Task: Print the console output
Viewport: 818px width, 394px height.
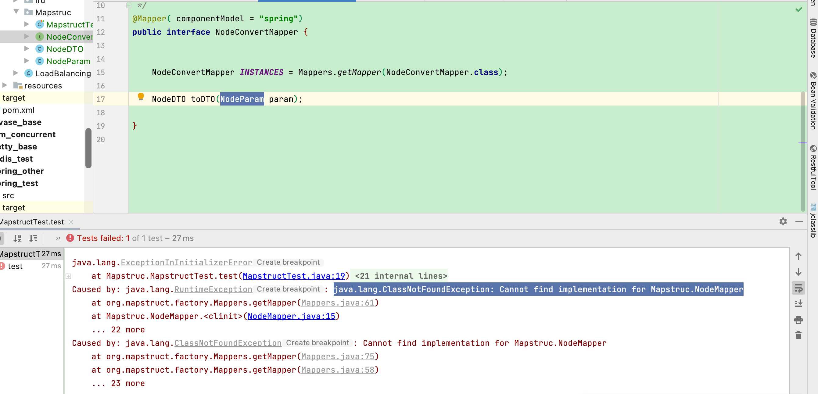Action: [x=798, y=320]
